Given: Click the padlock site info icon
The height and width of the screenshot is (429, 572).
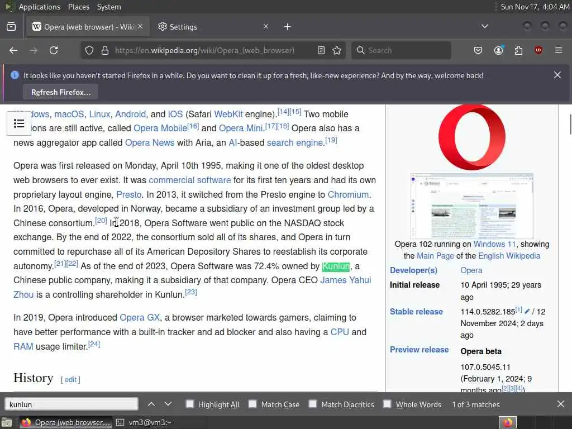Looking at the screenshot, I should [x=105, y=50].
